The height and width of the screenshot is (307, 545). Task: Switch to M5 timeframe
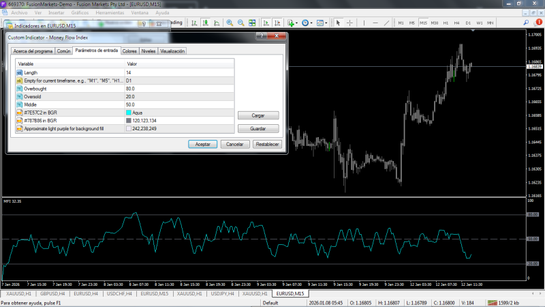tap(412, 23)
